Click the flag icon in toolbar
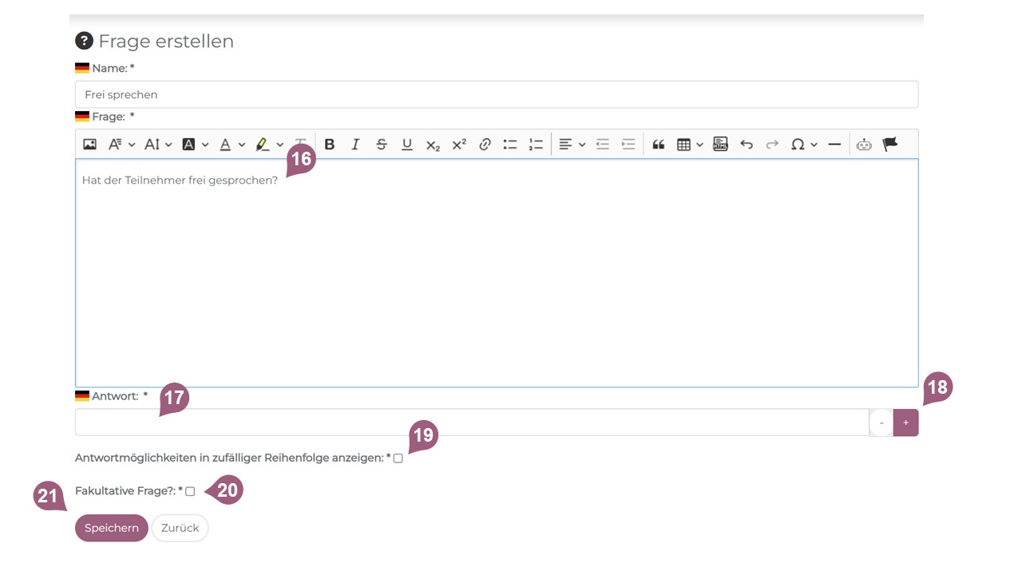The width and height of the screenshot is (1022, 575). 890,145
